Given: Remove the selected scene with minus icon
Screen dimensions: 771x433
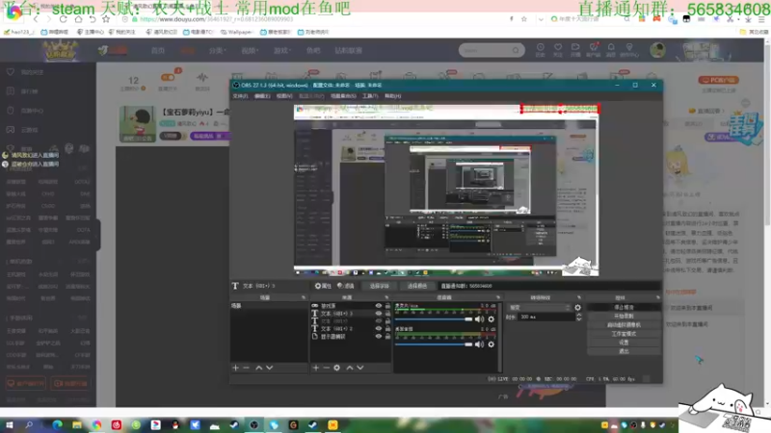Looking at the screenshot, I should point(247,368).
